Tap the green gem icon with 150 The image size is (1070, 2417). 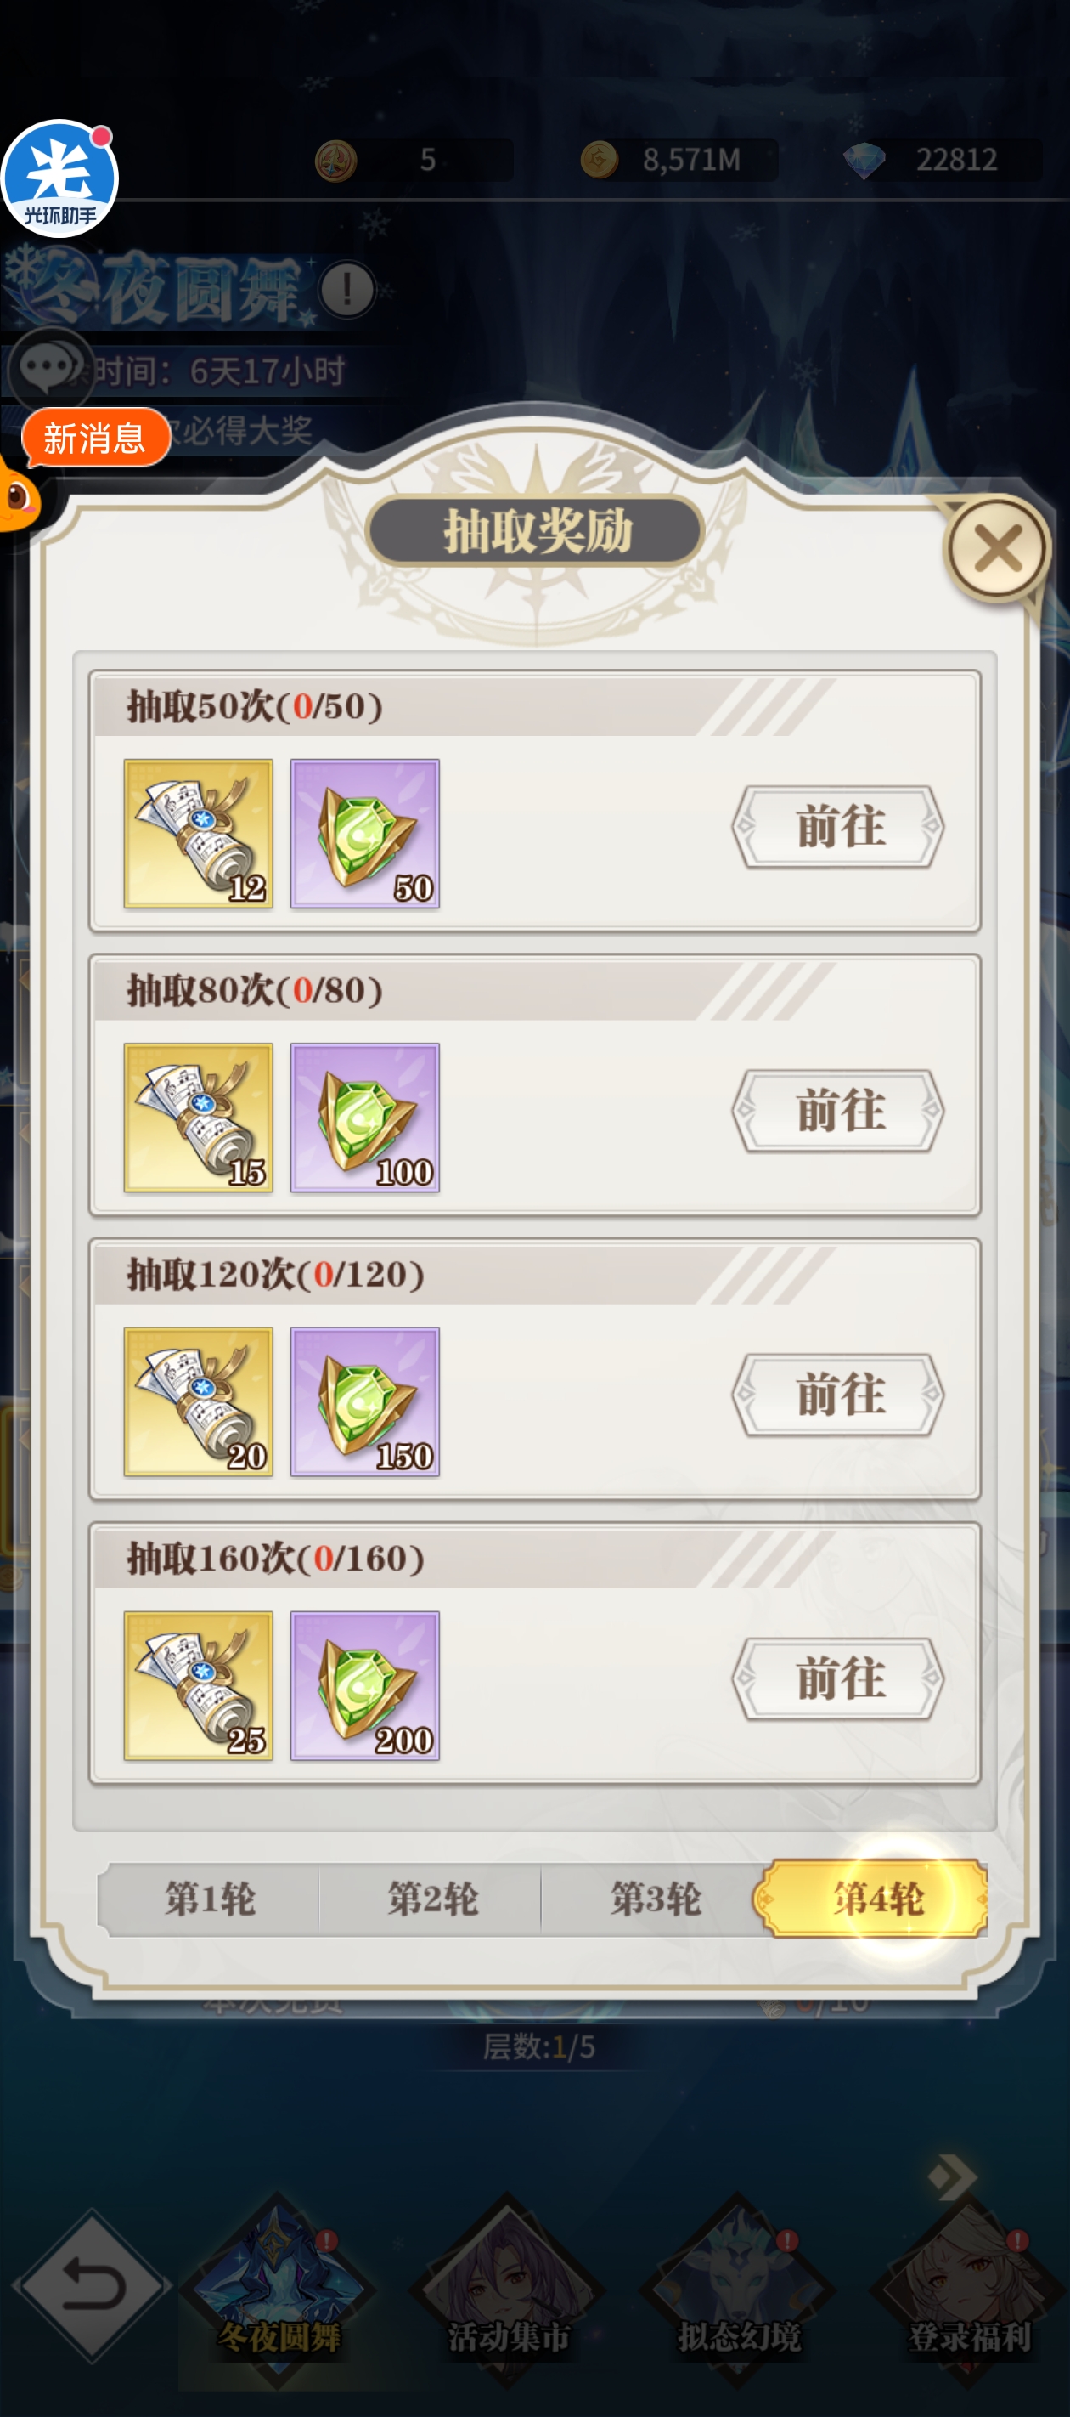pyautogui.click(x=365, y=1401)
